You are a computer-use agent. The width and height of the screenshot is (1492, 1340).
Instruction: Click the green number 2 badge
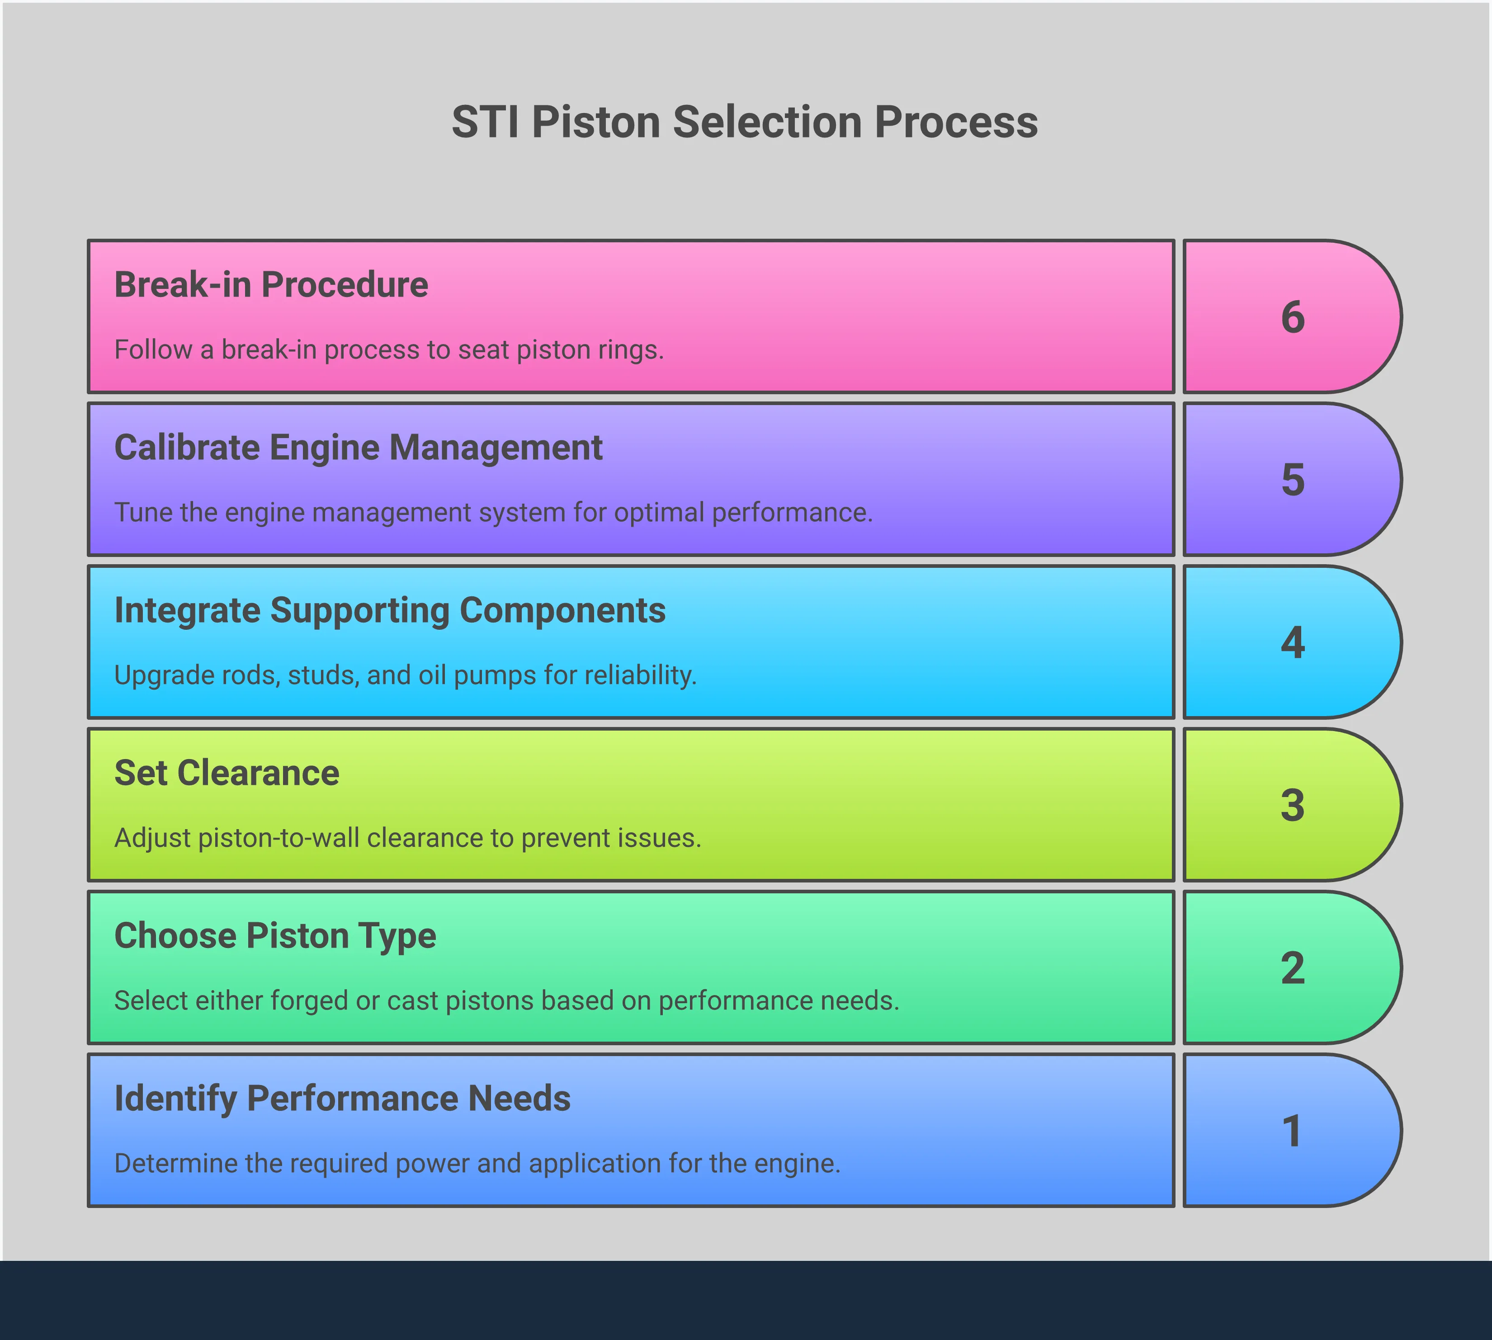tap(1292, 968)
